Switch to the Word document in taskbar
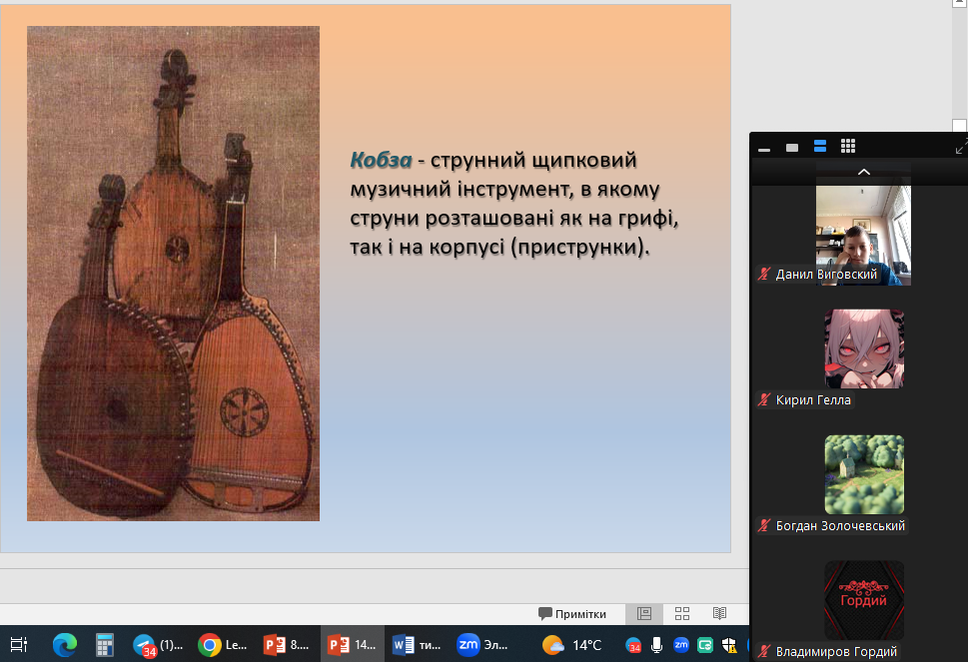Screen dimensions: 968x662 [417, 645]
